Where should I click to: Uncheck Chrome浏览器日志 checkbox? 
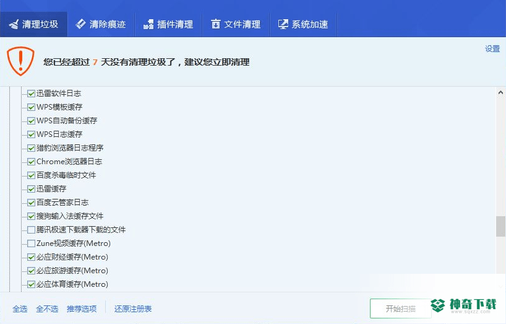(32, 162)
